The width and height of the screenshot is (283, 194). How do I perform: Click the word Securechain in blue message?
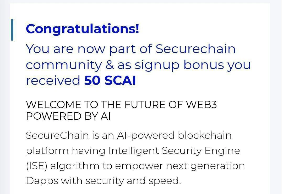point(195,49)
